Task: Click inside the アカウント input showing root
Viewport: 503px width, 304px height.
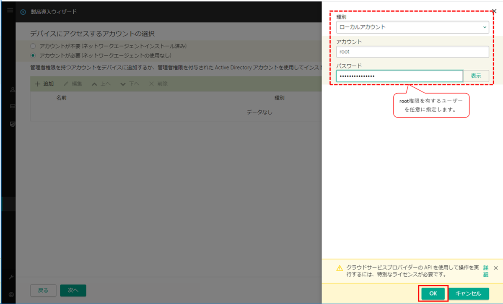Action: (x=412, y=52)
